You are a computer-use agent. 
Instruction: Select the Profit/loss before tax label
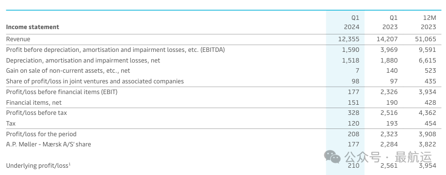[x=36, y=113]
